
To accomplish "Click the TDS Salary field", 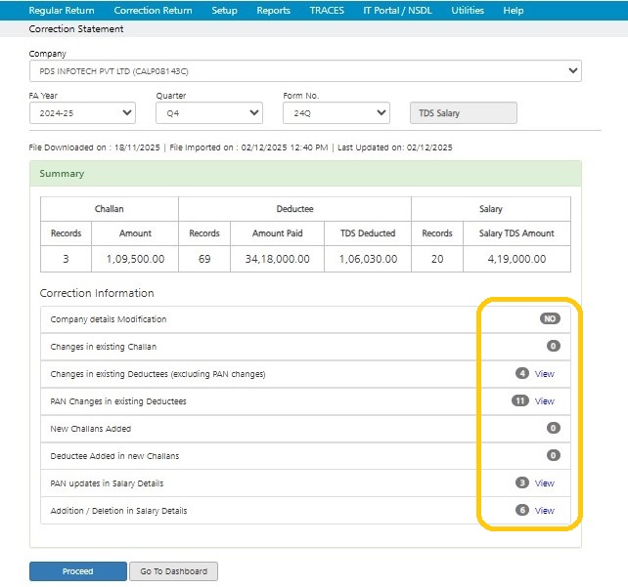I will click(x=462, y=113).
